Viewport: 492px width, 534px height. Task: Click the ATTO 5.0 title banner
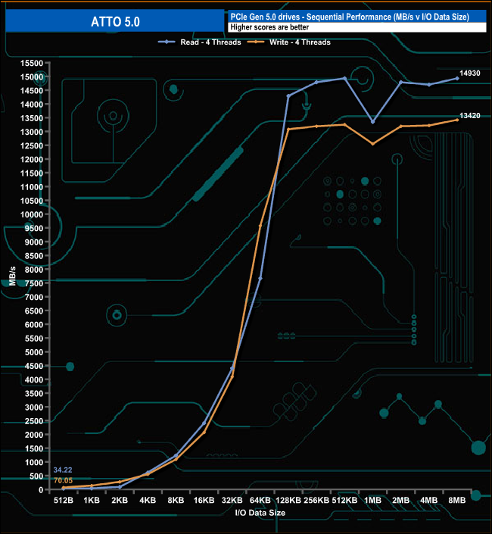point(114,22)
